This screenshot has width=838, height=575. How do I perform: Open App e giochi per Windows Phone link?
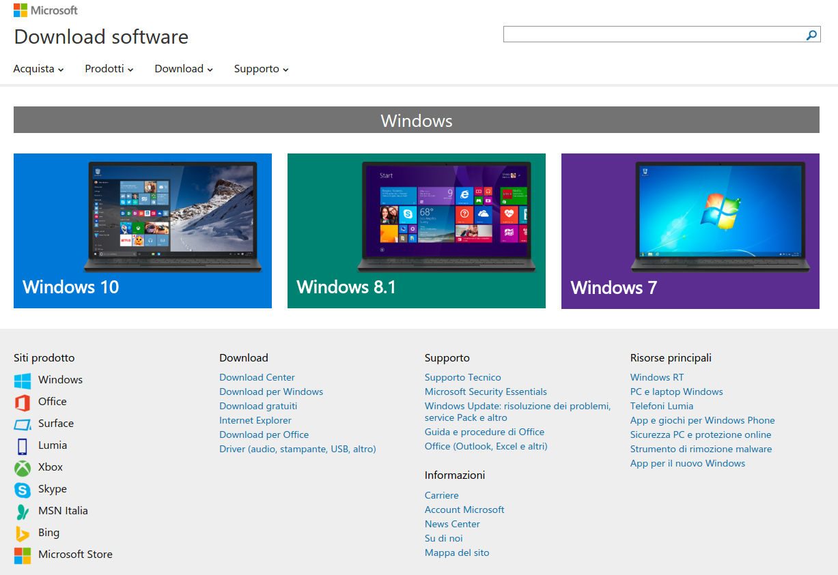(702, 420)
